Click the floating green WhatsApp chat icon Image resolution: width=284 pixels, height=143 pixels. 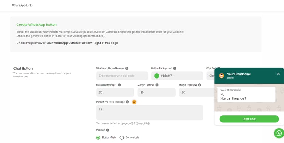click(279, 133)
